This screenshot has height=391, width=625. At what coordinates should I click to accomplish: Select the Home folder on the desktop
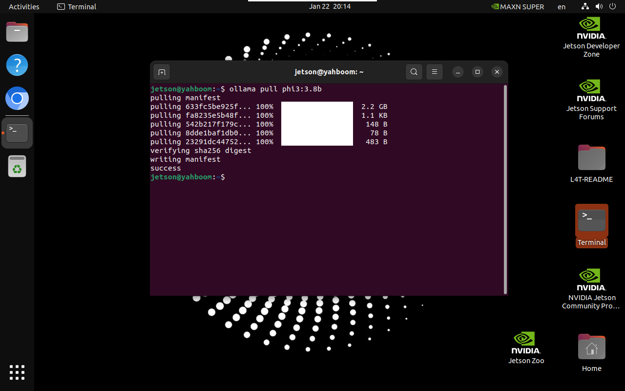point(591,353)
